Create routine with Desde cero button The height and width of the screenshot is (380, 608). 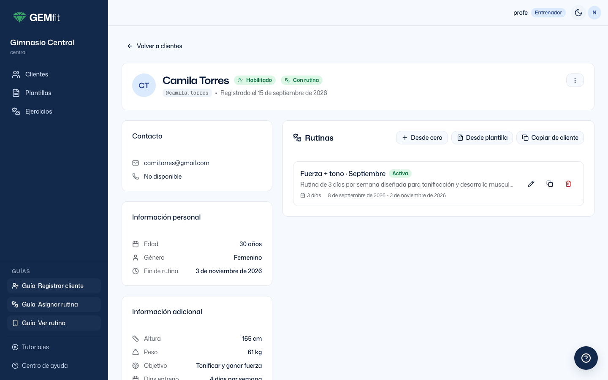[422, 138]
